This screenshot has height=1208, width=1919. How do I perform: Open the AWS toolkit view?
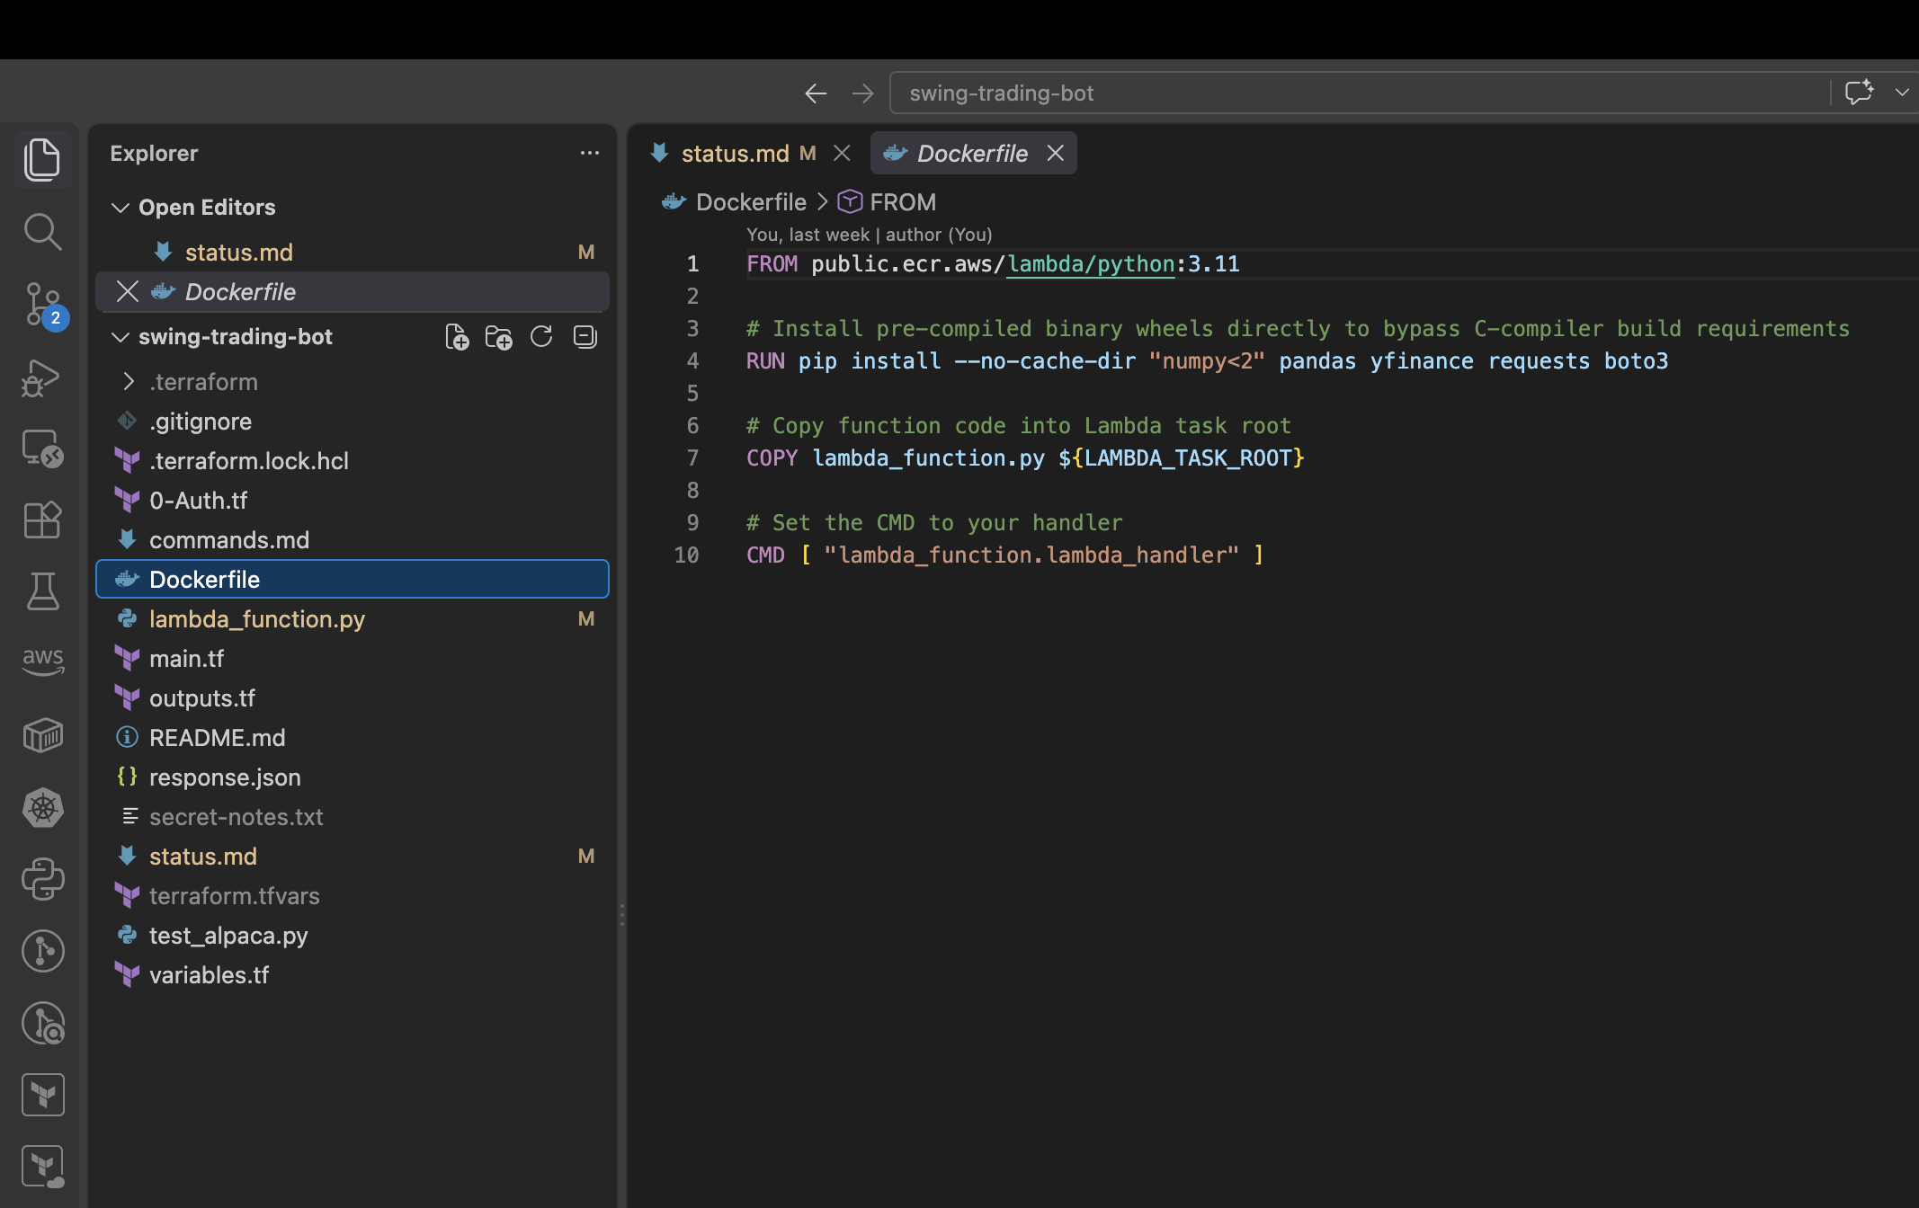tap(42, 662)
